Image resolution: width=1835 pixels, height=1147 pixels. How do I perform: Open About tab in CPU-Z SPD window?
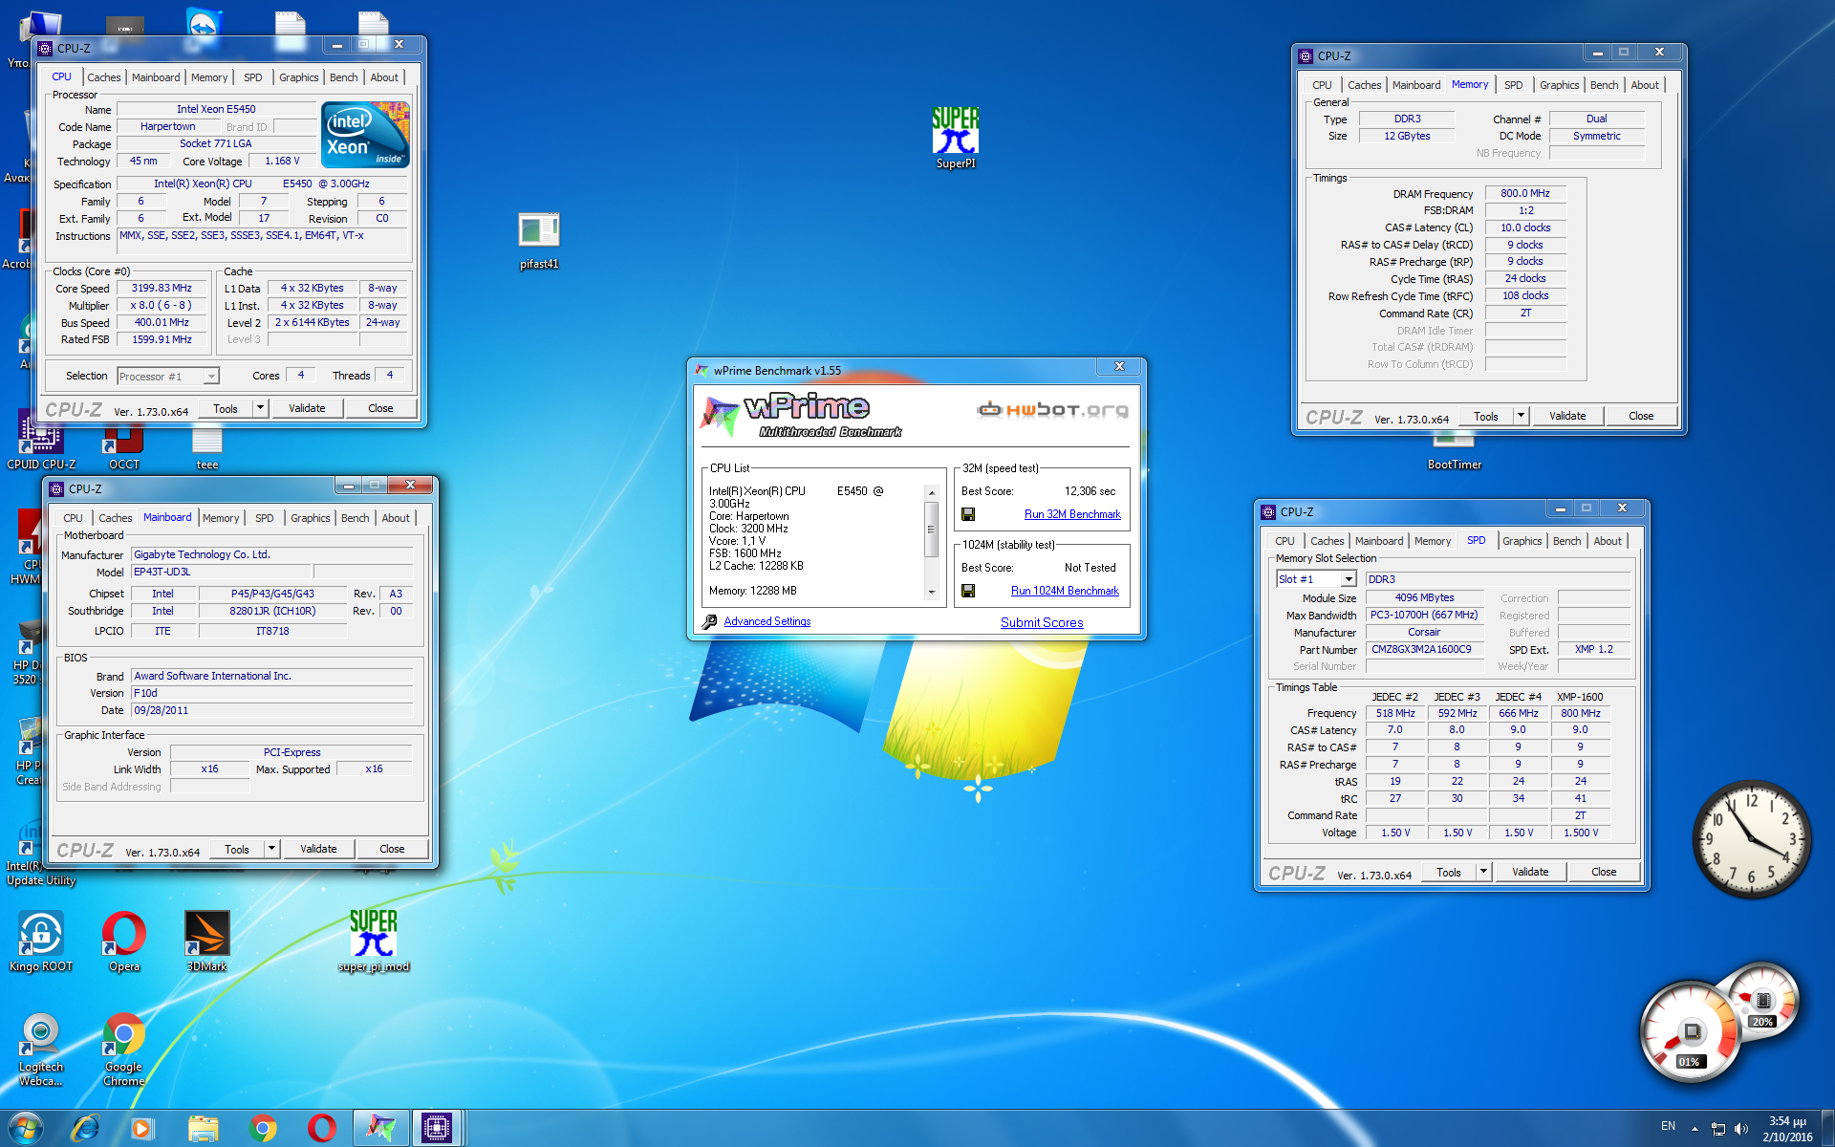click(1607, 541)
